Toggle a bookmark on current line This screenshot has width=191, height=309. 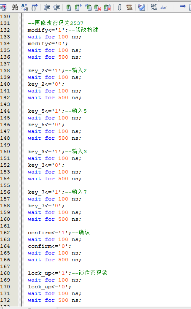69,8
